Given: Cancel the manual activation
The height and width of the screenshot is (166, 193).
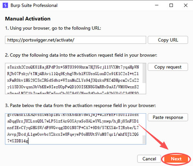Looking at the screenshot, I should click(x=149, y=159).
